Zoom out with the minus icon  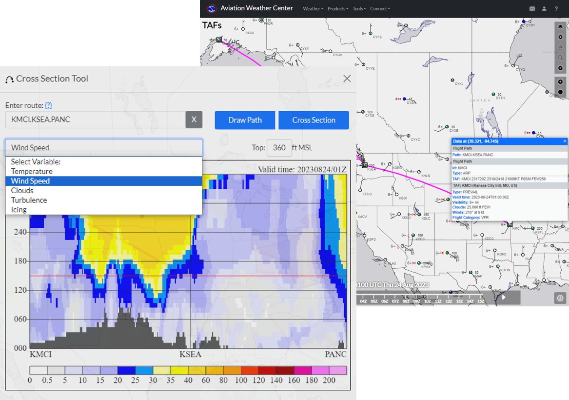coord(560,92)
